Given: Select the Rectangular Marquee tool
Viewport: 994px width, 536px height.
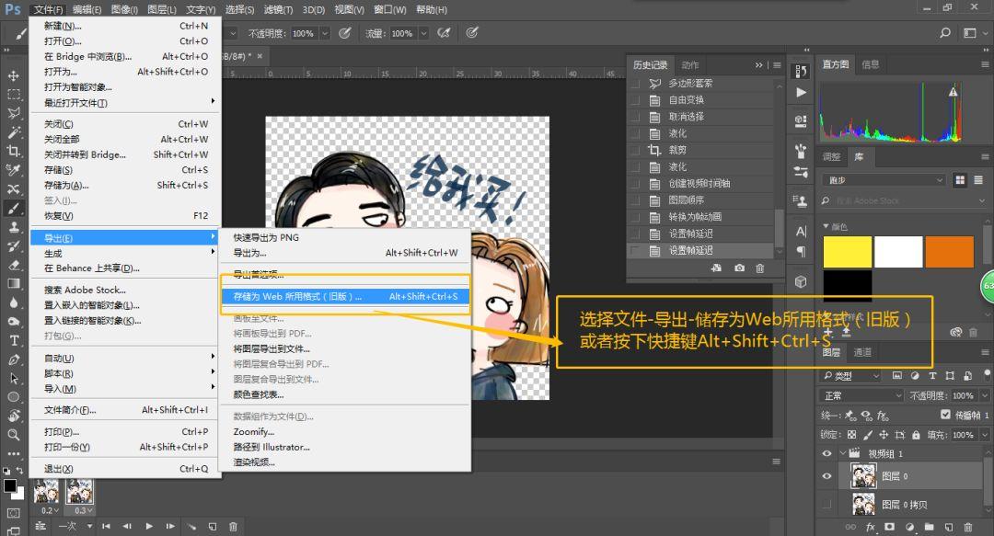Looking at the screenshot, I should pyautogui.click(x=13, y=95).
